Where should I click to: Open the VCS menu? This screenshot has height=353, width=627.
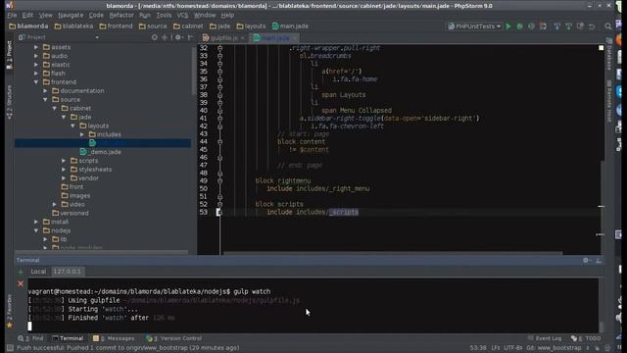click(182, 16)
